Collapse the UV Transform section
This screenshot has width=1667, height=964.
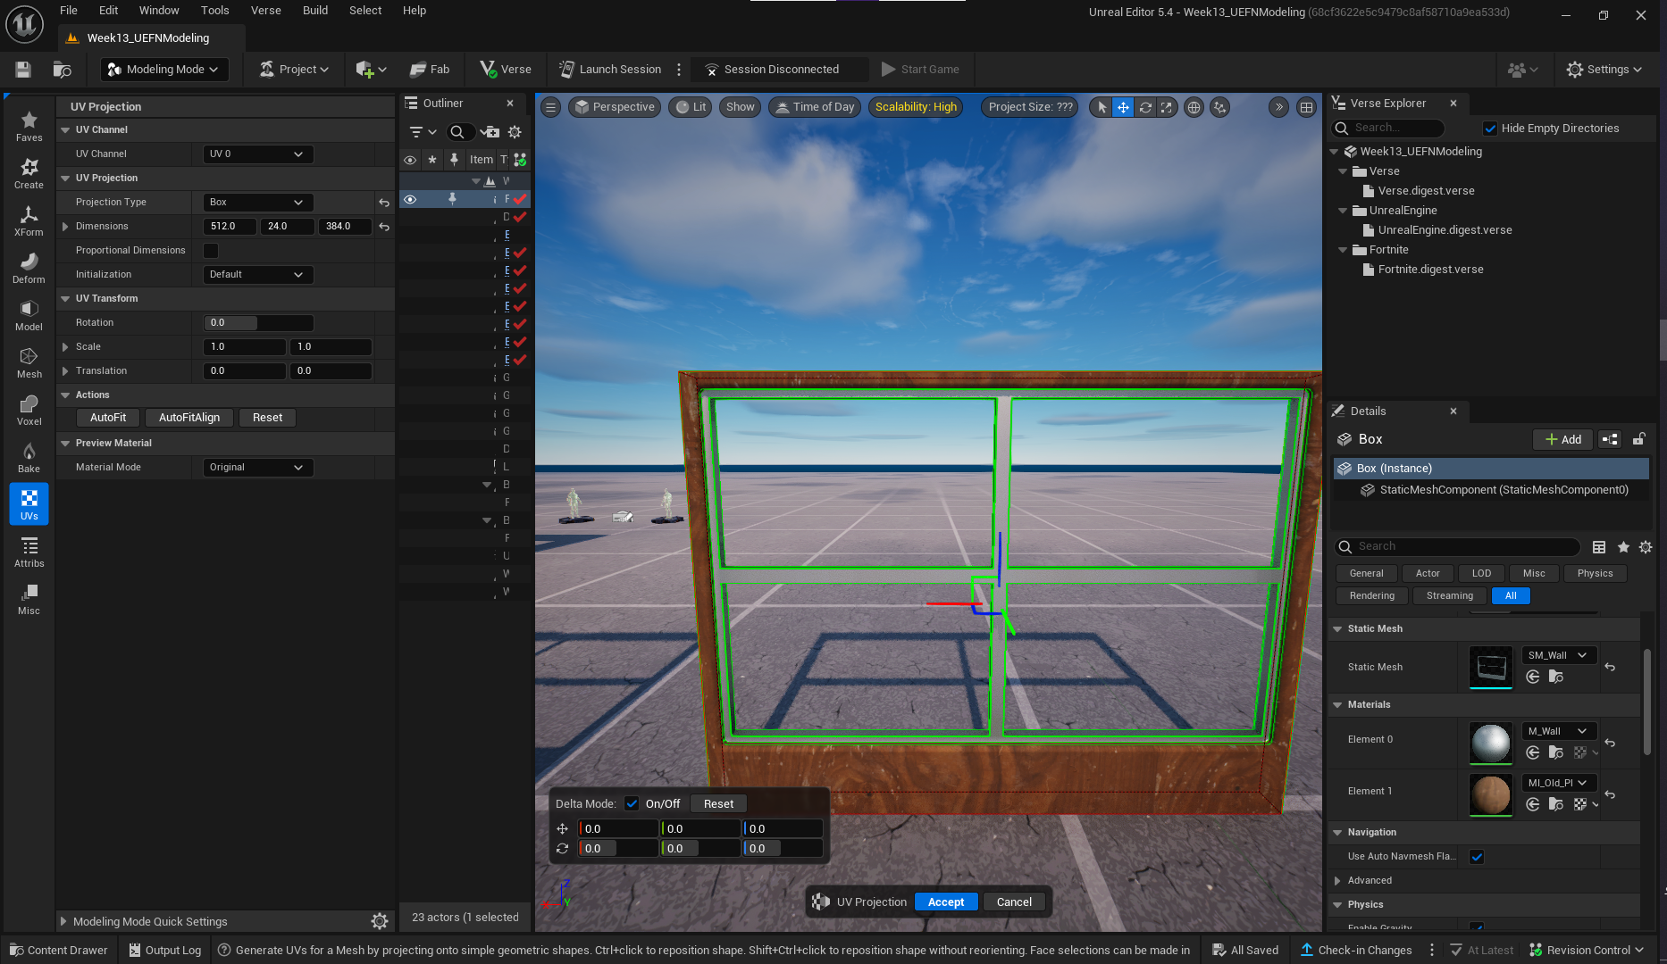[x=65, y=299]
